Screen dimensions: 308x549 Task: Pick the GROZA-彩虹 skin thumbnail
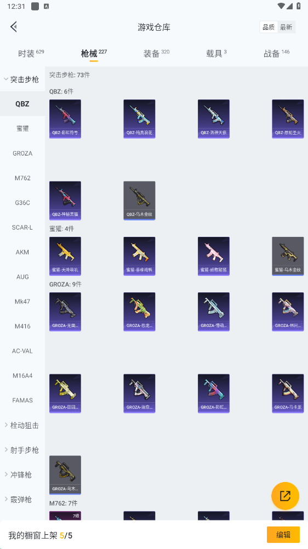coord(214,393)
